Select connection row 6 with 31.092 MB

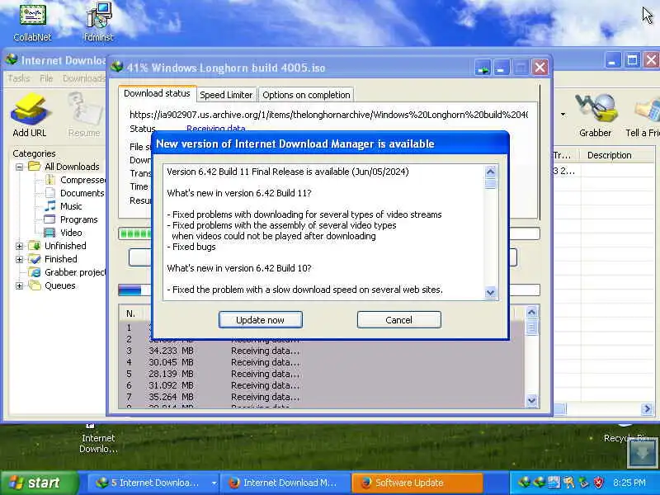point(322,385)
